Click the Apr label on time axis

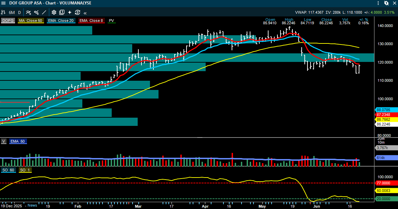(x=205, y=206)
